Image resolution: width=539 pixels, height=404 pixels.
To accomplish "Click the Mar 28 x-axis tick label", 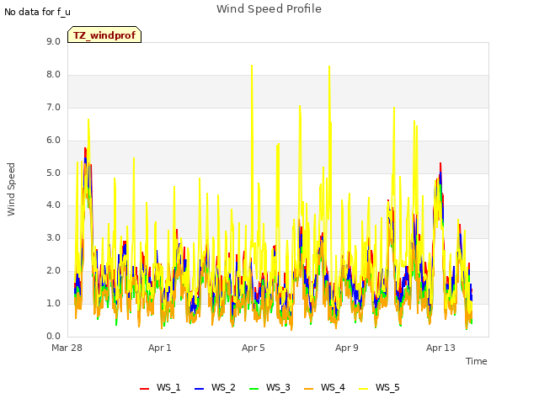I will [x=67, y=348].
